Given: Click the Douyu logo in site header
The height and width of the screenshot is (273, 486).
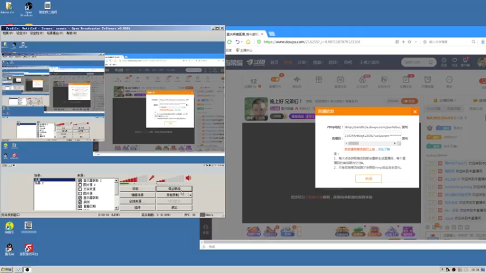Looking at the screenshot, I should coord(256,62).
